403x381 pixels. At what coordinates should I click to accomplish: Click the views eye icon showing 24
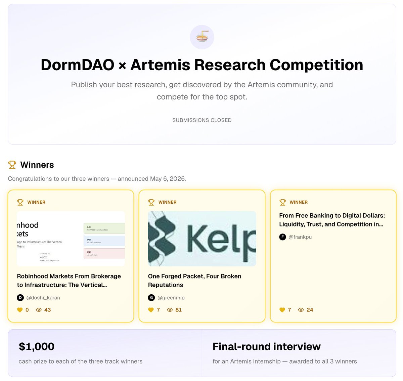coord(301,310)
